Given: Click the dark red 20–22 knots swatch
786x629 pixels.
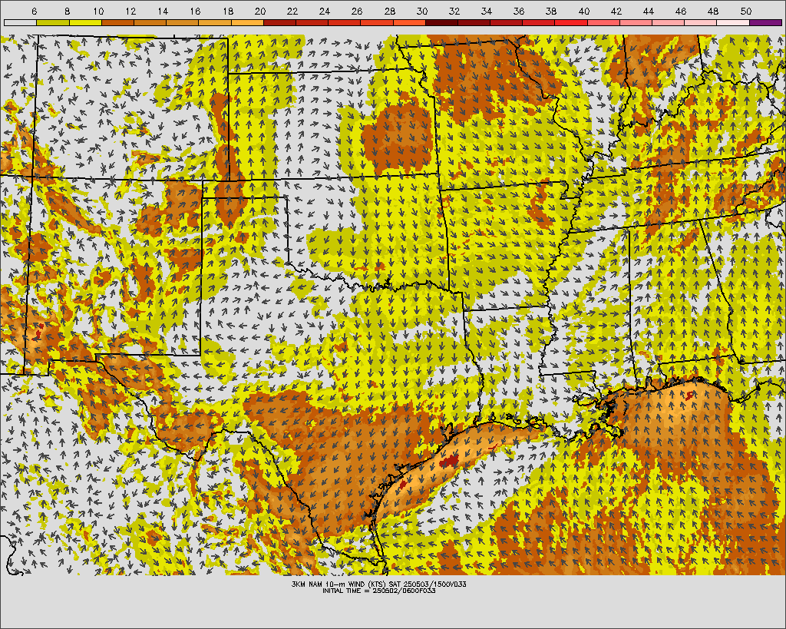Looking at the screenshot, I should 279,22.
